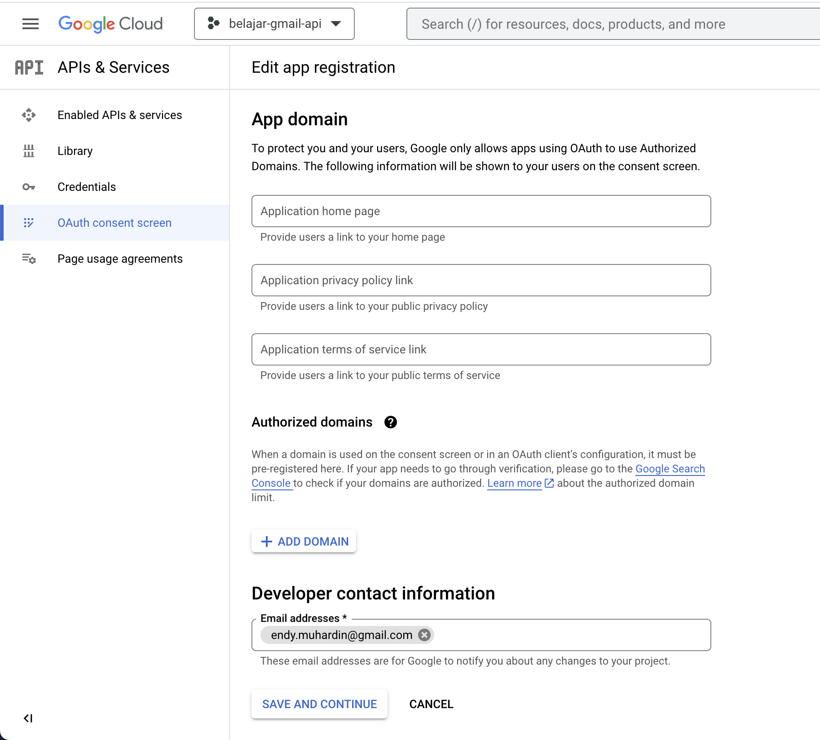This screenshot has width=820, height=740.
Task: Click the Library icon
Action: click(29, 151)
